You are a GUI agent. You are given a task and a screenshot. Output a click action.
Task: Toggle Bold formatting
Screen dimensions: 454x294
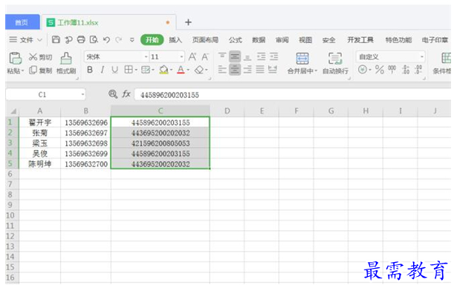click(90, 70)
